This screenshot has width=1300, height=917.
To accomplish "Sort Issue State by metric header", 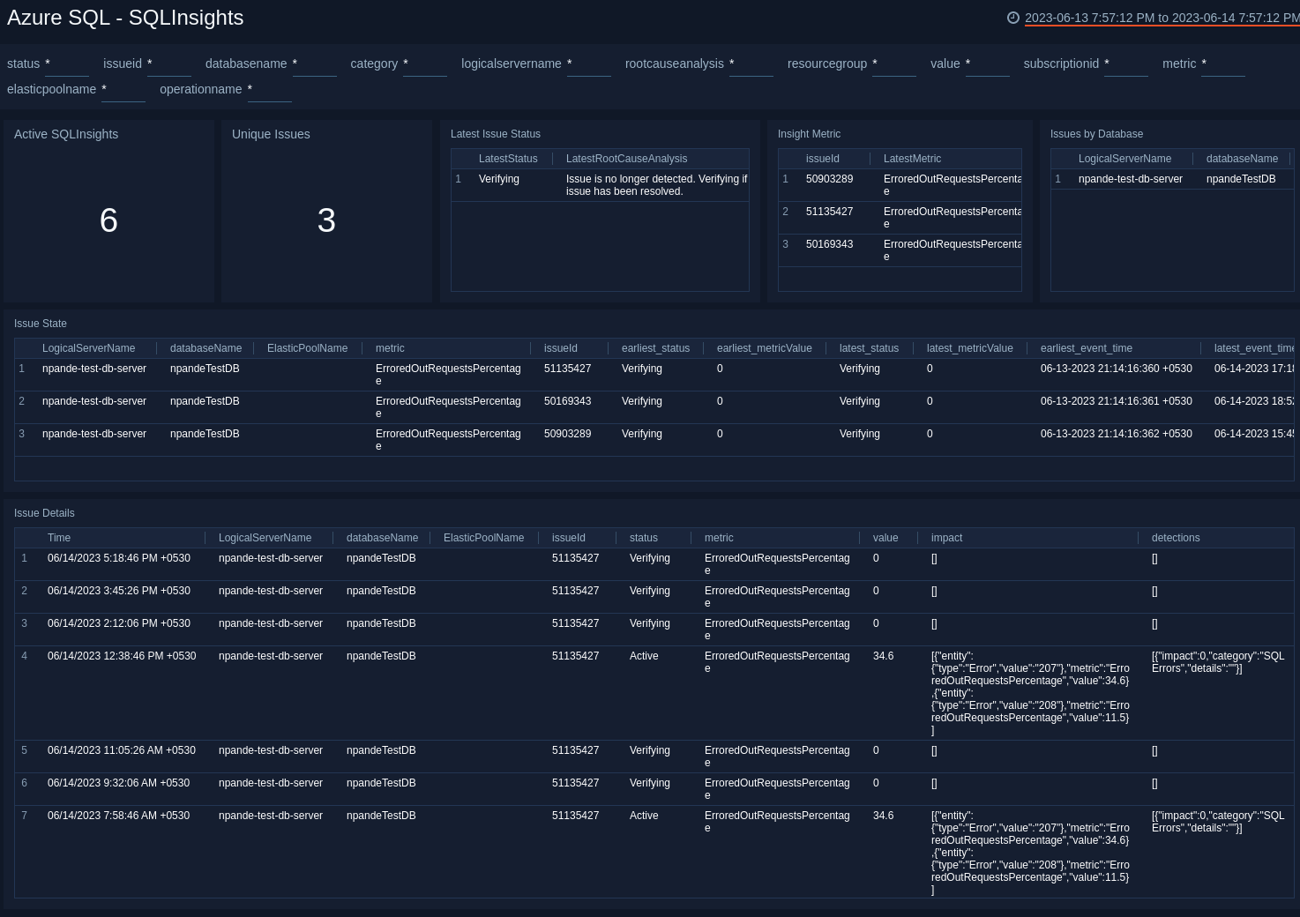I will point(390,348).
